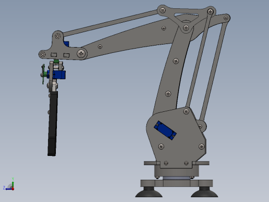
Task: Click the green Y axis of the orientation triad
Action: pyautogui.click(x=13, y=183)
